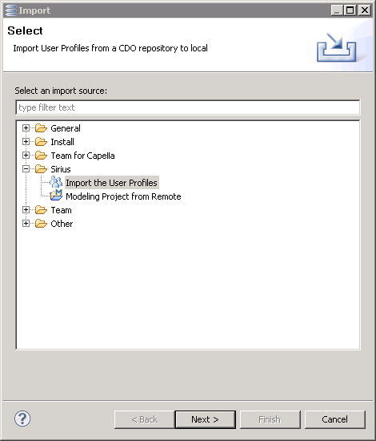376x441 pixels.
Task: Select the Team tree label
Action: (x=61, y=210)
